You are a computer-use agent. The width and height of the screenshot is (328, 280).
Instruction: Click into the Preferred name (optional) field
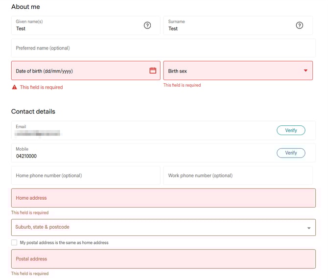pos(163,48)
